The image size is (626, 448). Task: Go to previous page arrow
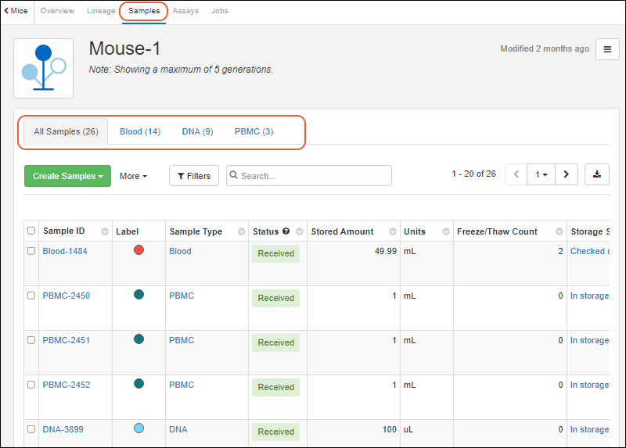[516, 175]
